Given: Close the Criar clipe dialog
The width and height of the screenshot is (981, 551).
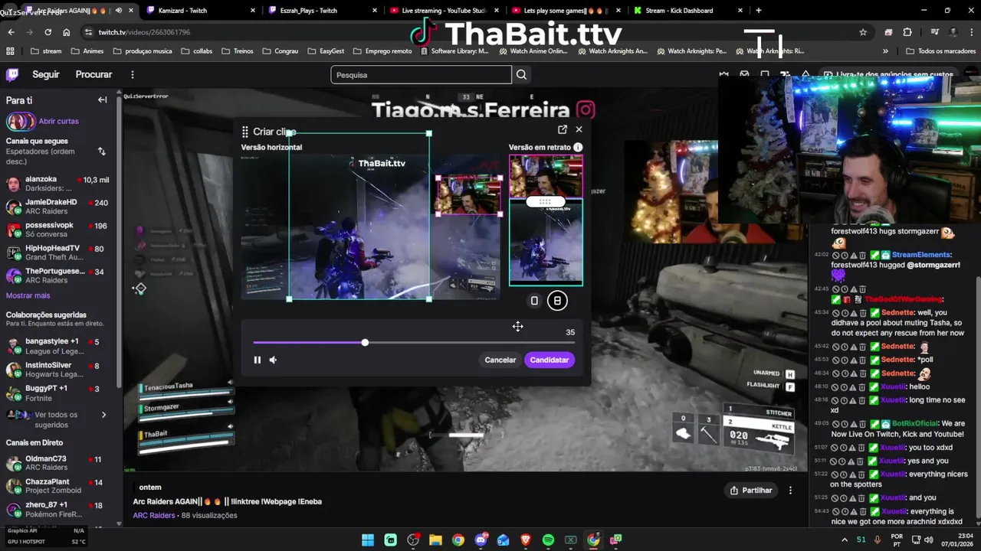Looking at the screenshot, I should [579, 129].
